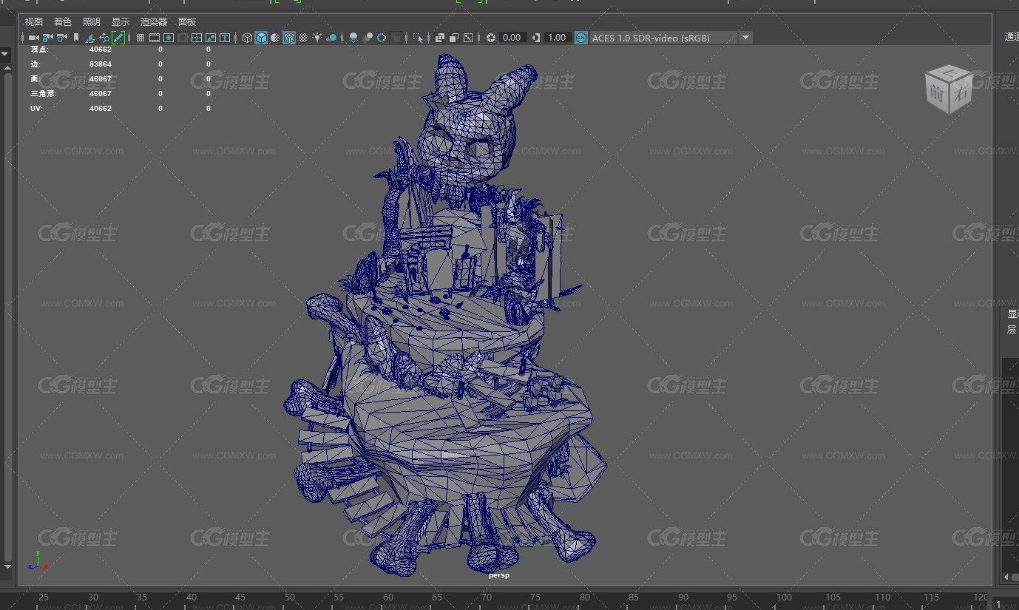Click the Motion Blur icon

(x=368, y=38)
